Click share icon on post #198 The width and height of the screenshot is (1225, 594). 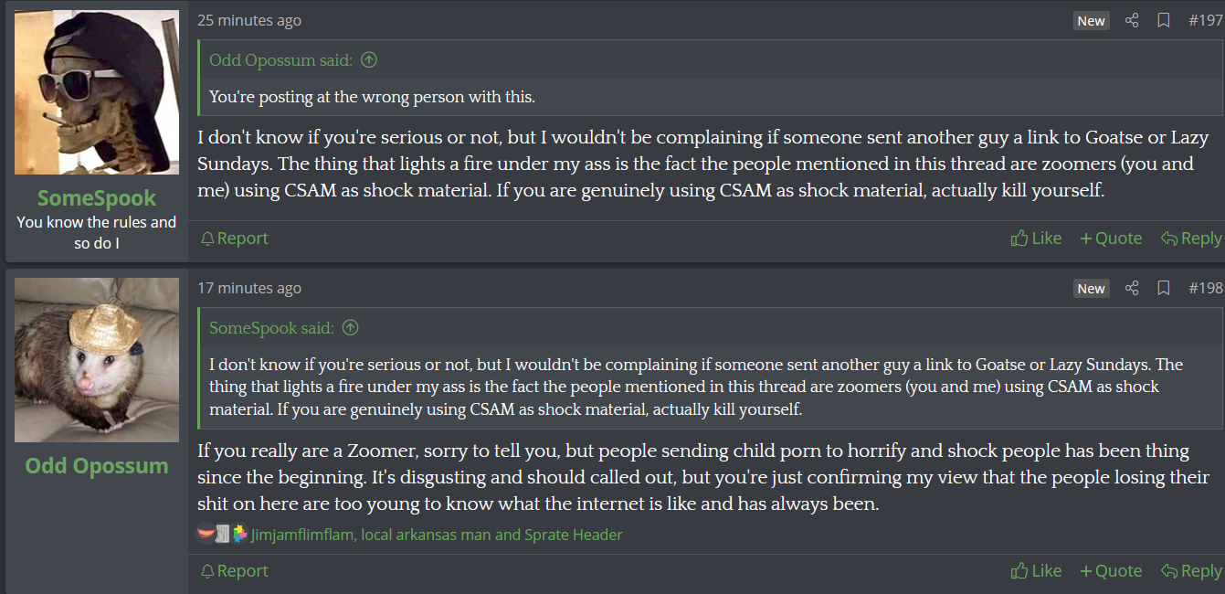point(1132,288)
